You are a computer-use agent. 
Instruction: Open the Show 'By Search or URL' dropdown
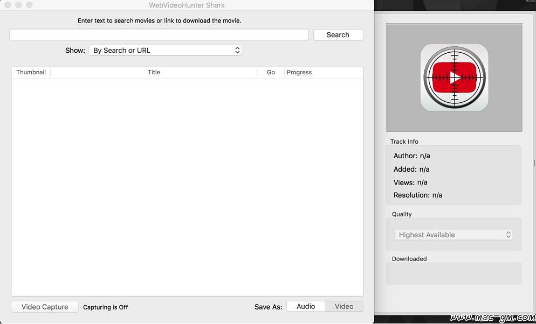(165, 51)
